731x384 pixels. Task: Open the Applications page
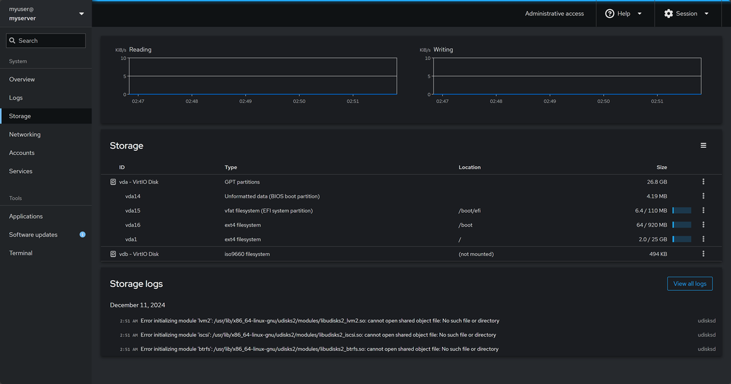tap(46, 216)
